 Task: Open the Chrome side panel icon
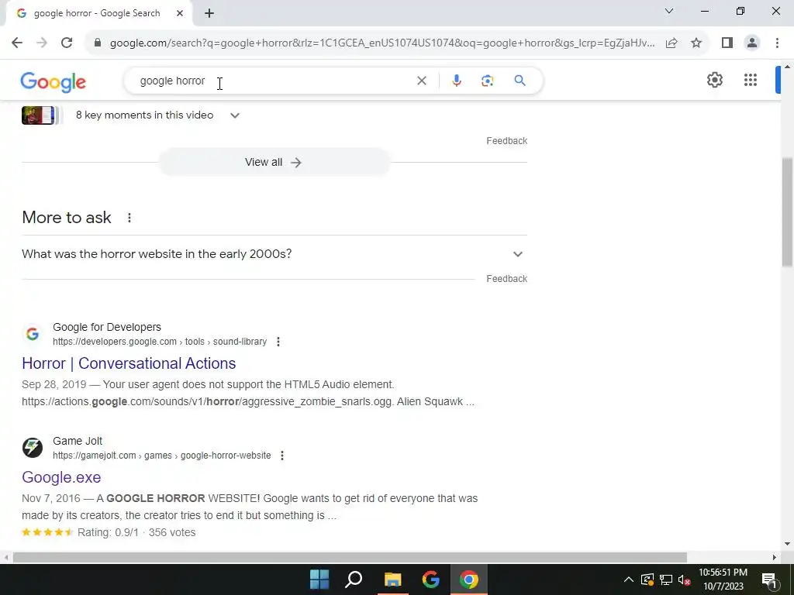(727, 43)
